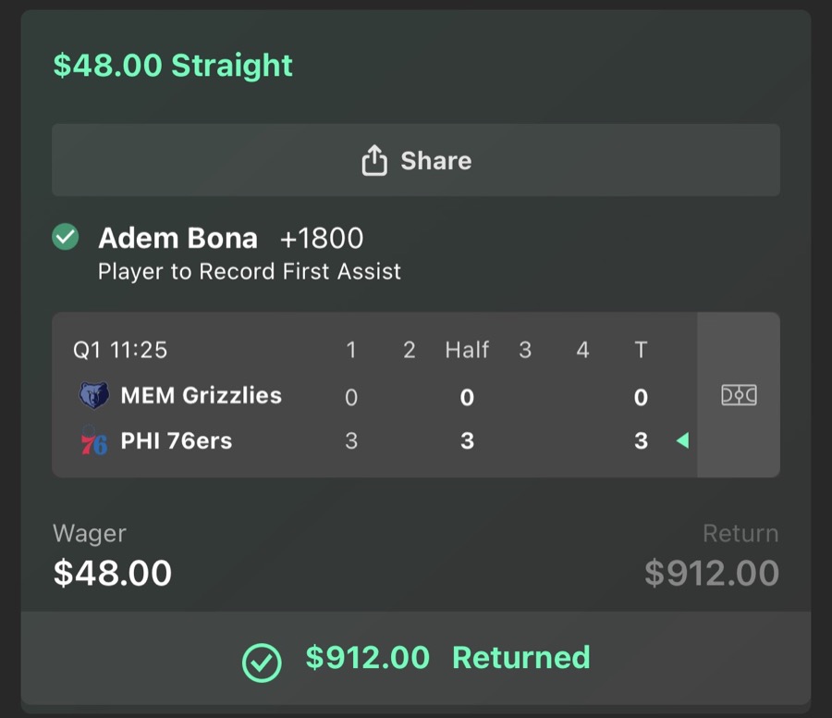This screenshot has width=832, height=718.
Task: Expand the total T score column
Action: point(641,350)
